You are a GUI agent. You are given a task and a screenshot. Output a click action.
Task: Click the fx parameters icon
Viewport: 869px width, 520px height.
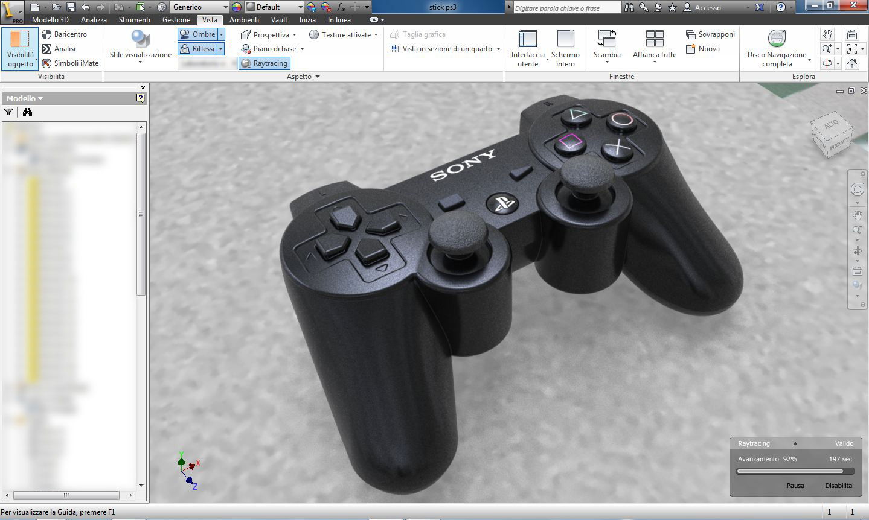(341, 7)
